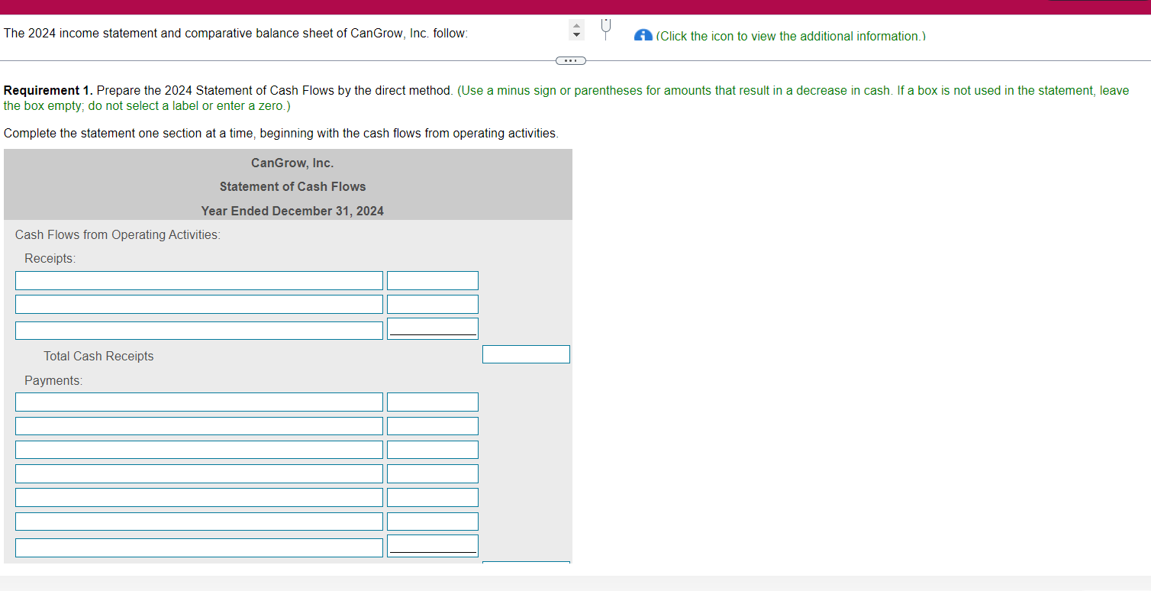Click fifth amount field under Payments

coord(433,497)
